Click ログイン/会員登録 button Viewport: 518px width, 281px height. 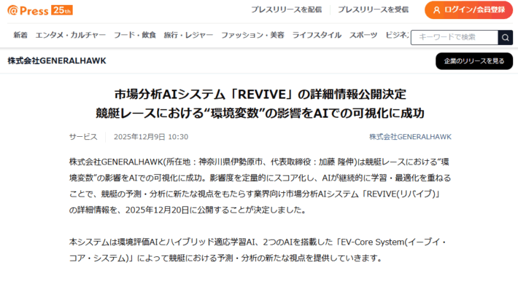469,10
